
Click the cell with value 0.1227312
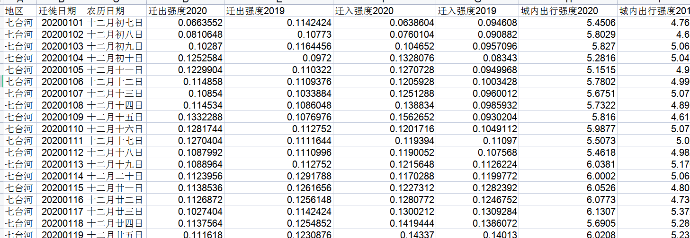(385, 188)
